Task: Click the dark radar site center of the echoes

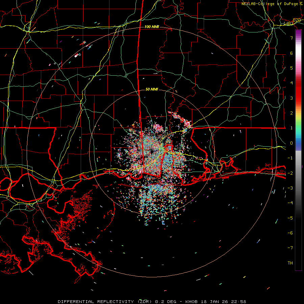Action: [x=152, y=151]
